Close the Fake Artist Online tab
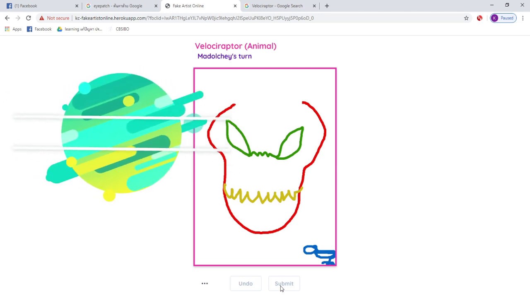Image resolution: width=530 pixels, height=298 pixels. pyautogui.click(x=235, y=6)
